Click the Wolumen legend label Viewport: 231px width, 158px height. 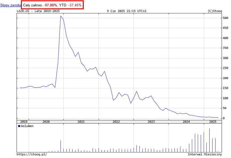point(27,126)
